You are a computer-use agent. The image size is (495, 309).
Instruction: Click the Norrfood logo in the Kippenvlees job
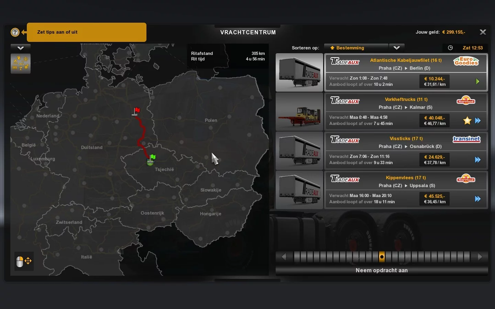click(466, 179)
